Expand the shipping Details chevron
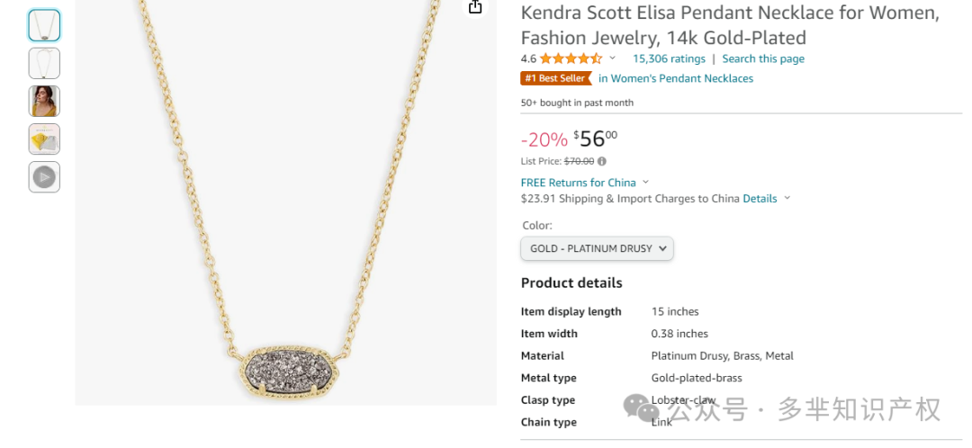The height and width of the screenshot is (448, 972). click(x=787, y=199)
